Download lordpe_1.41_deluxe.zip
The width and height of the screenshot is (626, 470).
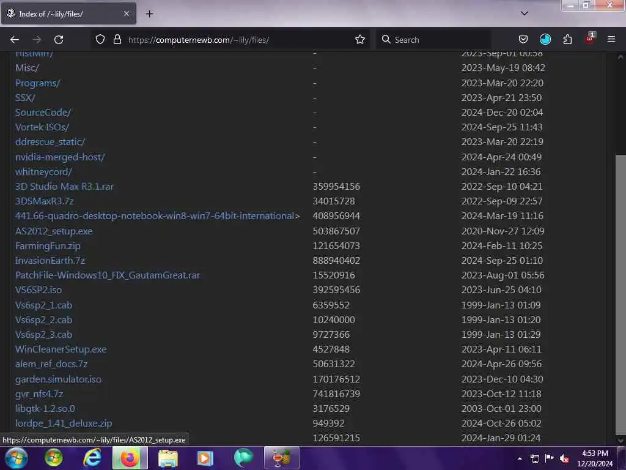coord(64,423)
